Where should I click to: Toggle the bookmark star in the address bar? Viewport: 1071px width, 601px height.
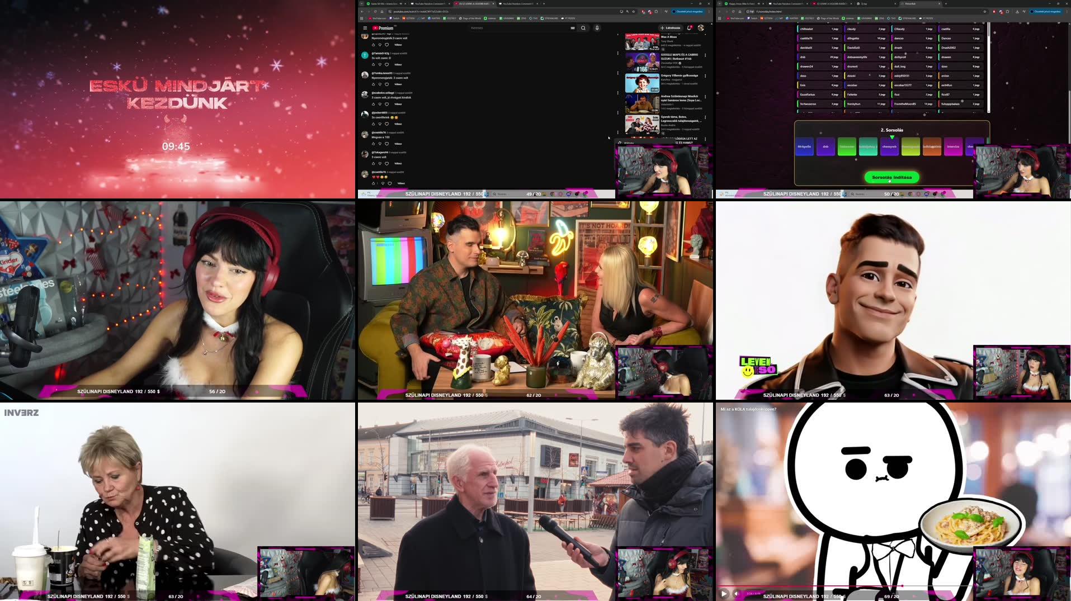tap(633, 11)
